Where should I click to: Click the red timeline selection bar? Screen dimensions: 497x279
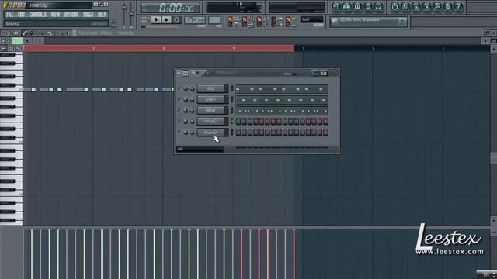click(158, 48)
